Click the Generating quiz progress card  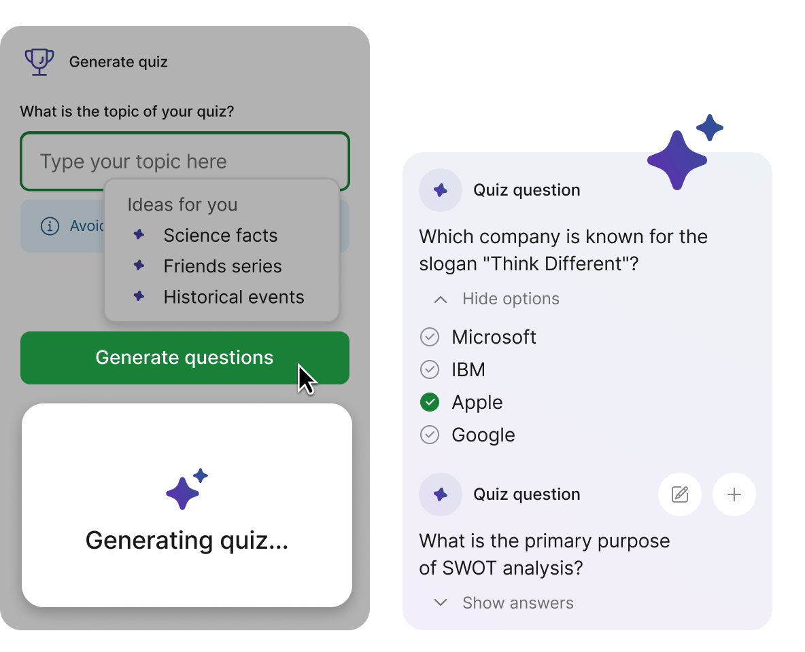point(186,541)
